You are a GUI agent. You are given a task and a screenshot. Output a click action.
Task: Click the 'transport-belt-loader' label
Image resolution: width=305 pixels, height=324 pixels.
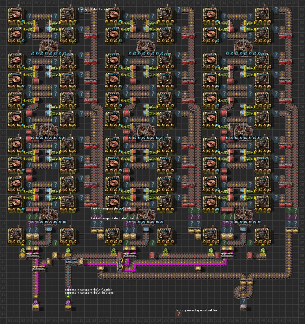(95, 9)
